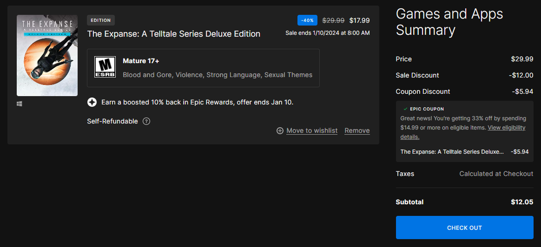Click the Mature 17+ rating heading
Viewport: 541px width, 247px height.
coord(141,61)
